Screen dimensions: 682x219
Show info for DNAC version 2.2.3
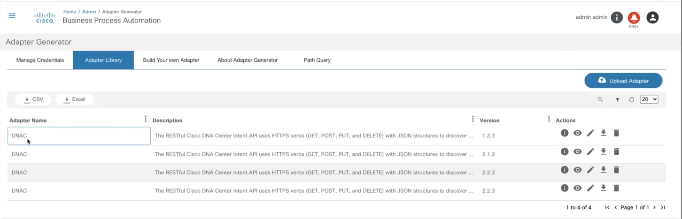tap(565, 188)
